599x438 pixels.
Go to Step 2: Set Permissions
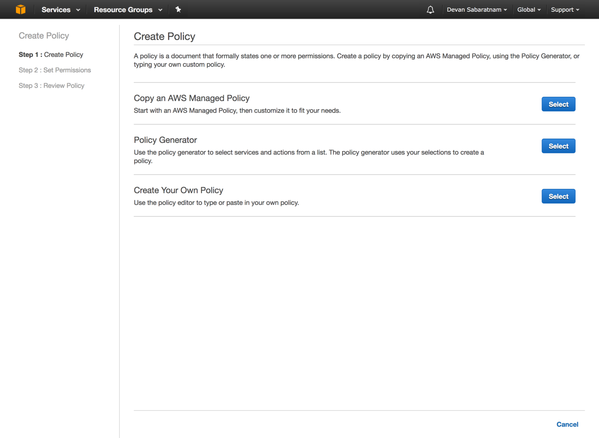coord(55,70)
